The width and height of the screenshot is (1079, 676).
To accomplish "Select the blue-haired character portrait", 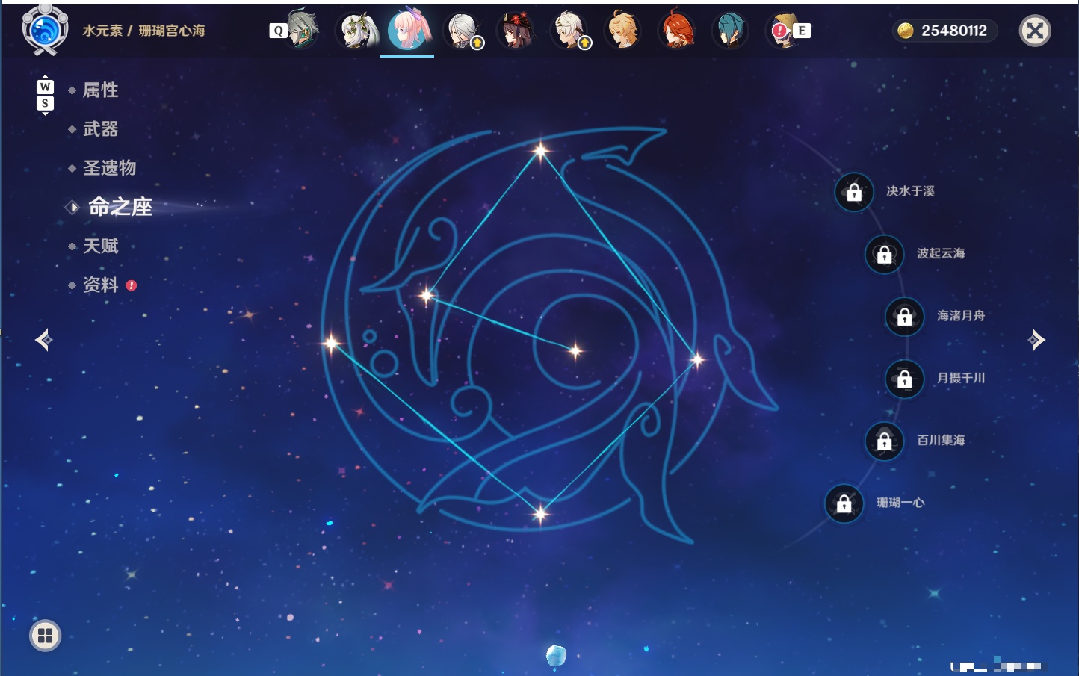I will (730, 30).
